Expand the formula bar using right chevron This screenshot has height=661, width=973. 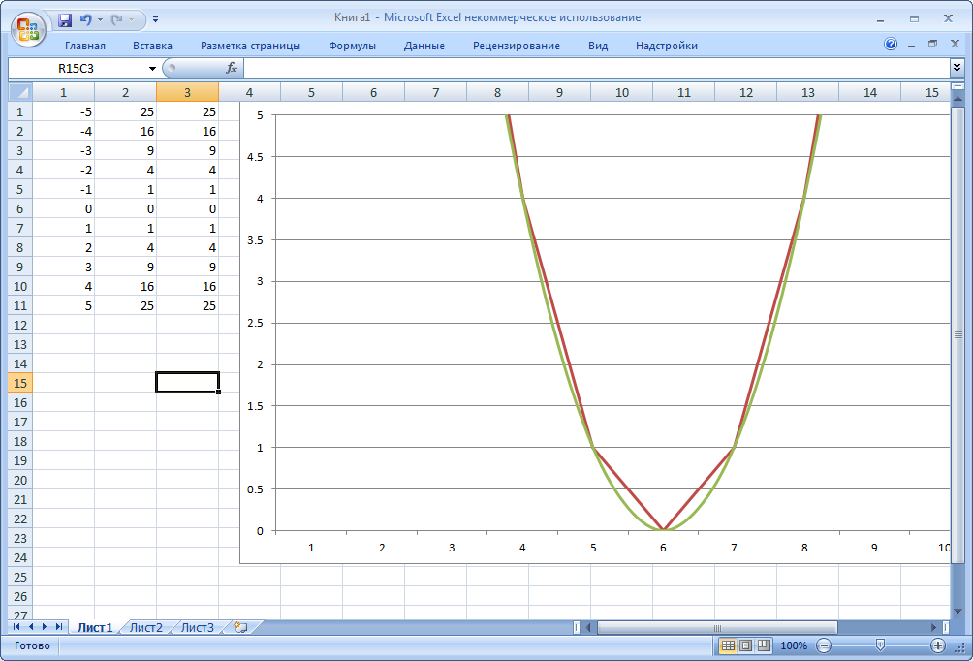point(957,67)
